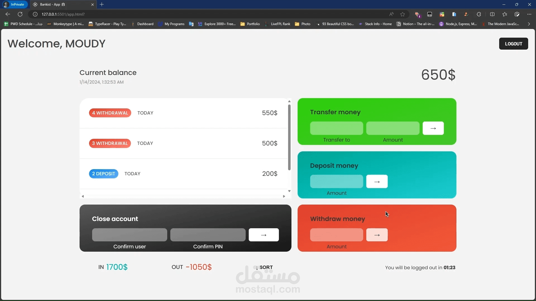Select the Extensions puzzle icon

coord(479,14)
